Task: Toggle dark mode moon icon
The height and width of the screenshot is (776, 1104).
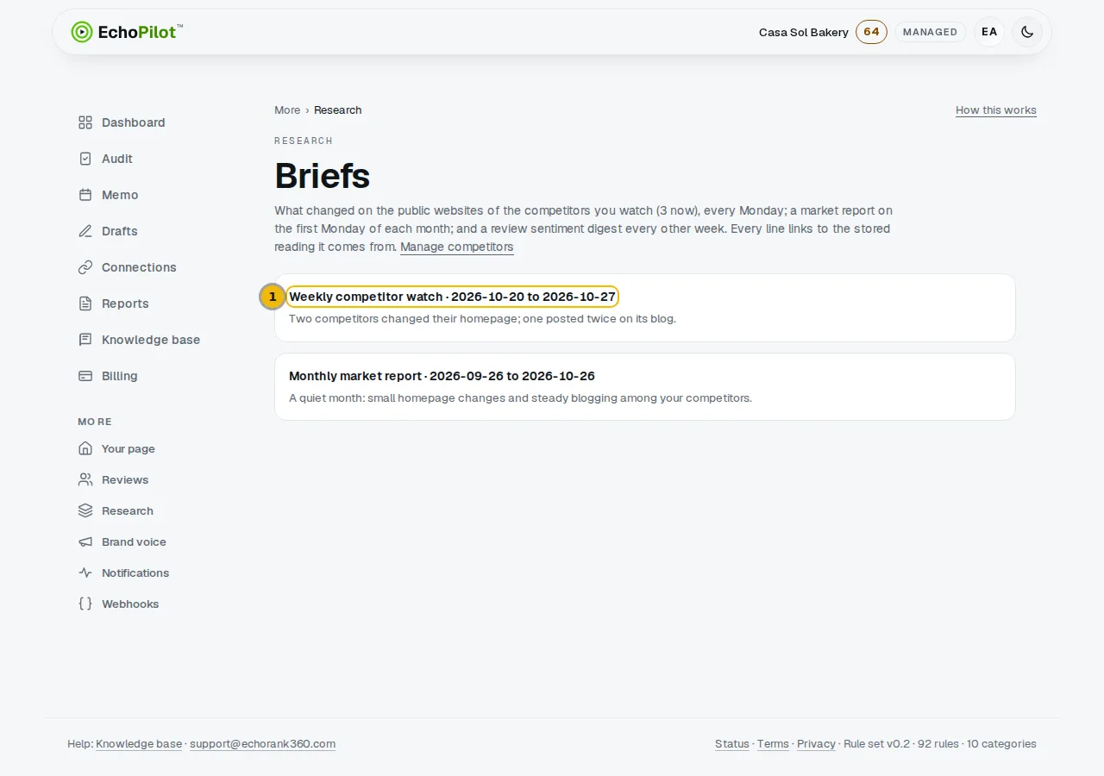Action: coord(1027,32)
